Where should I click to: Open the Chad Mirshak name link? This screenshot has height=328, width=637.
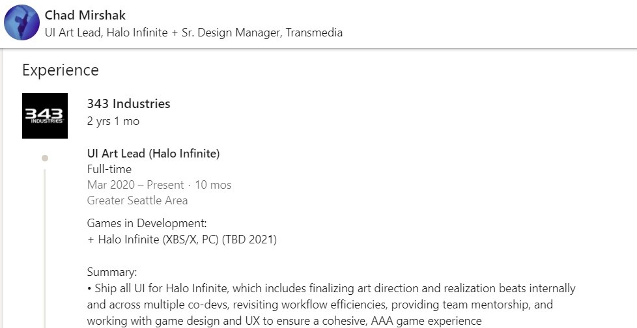85,15
